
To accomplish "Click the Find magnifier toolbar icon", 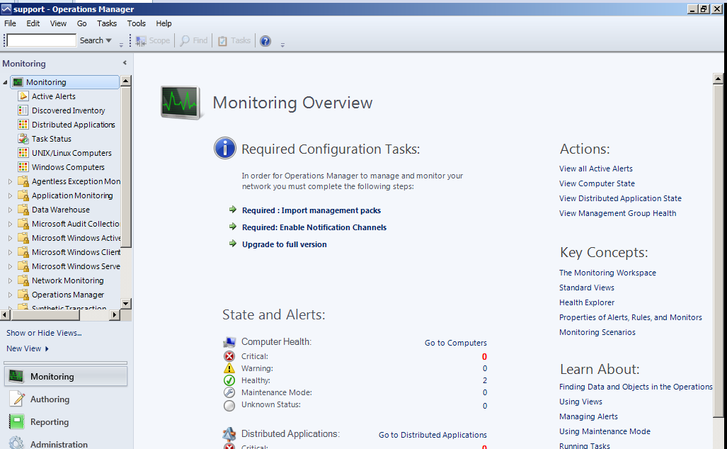I will click(x=185, y=41).
